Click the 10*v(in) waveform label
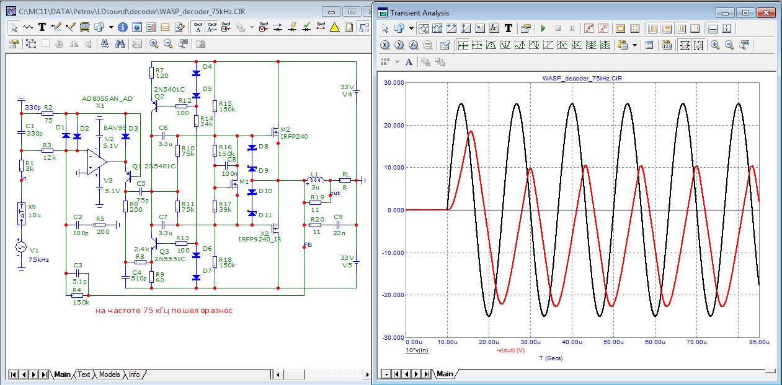 coord(417,350)
